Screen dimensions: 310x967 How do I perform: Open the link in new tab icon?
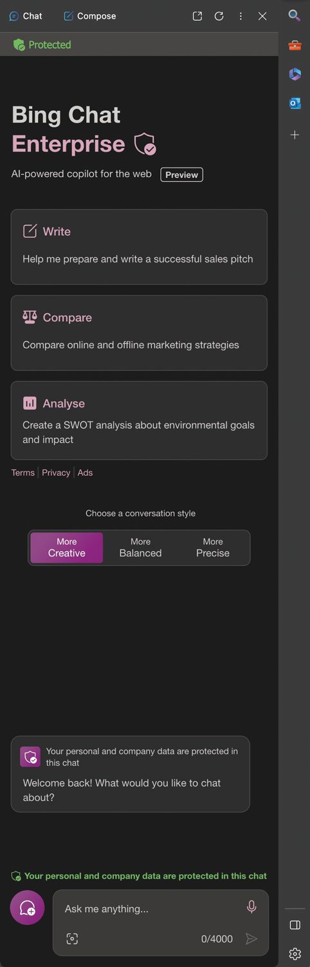point(197,16)
